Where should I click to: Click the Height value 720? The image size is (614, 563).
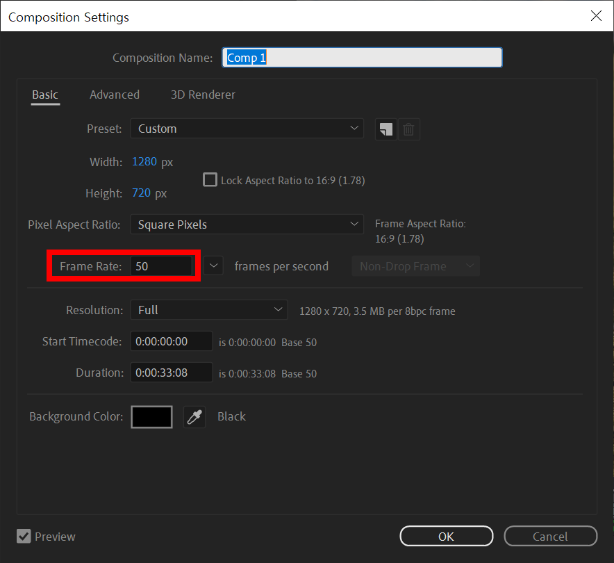(x=142, y=193)
